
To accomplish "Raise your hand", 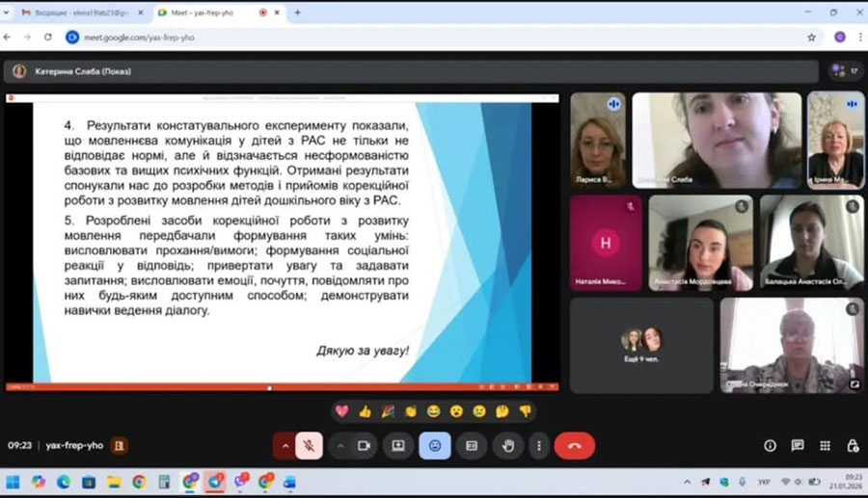I will click(x=508, y=445).
